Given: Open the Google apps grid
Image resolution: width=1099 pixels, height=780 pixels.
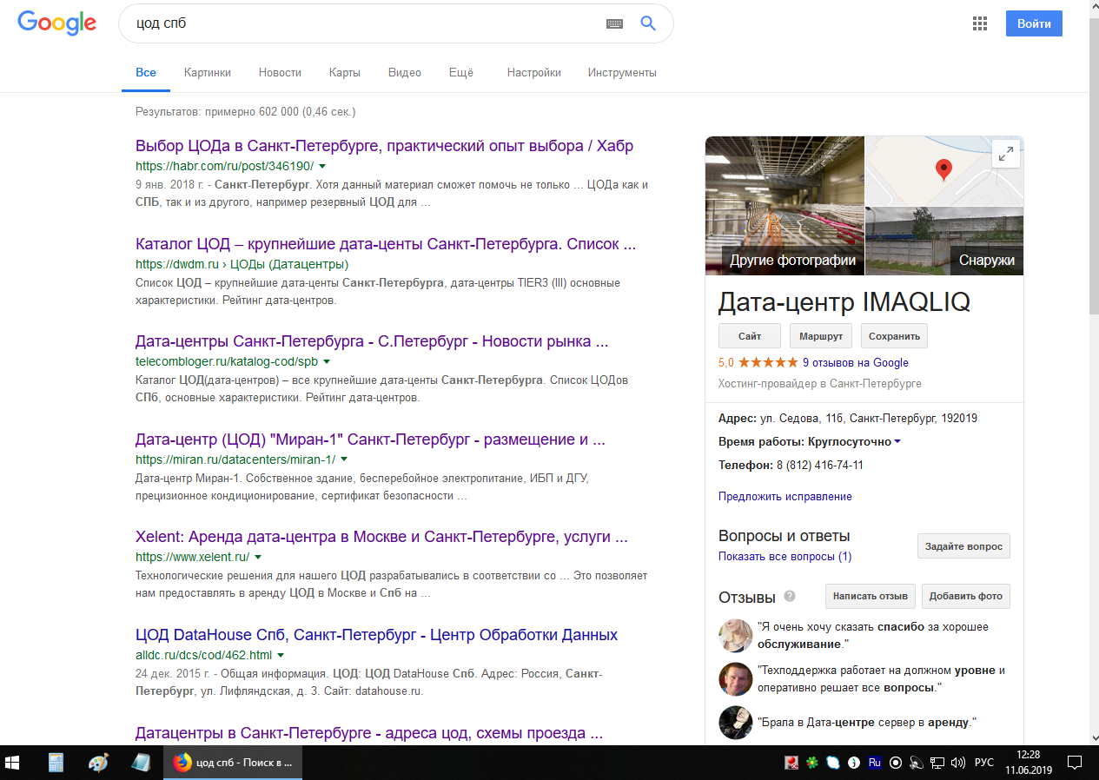Looking at the screenshot, I should (x=980, y=23).
